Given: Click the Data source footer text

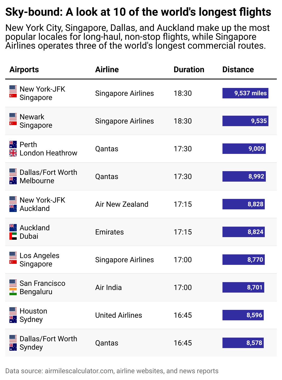Looking at the screenshot, I should tap(112, 371).
